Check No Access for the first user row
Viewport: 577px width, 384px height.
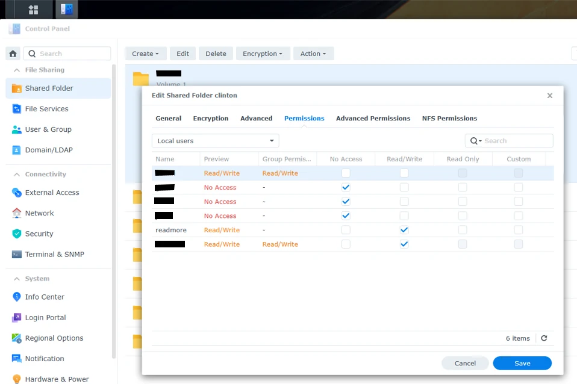(x=346, y=173)
